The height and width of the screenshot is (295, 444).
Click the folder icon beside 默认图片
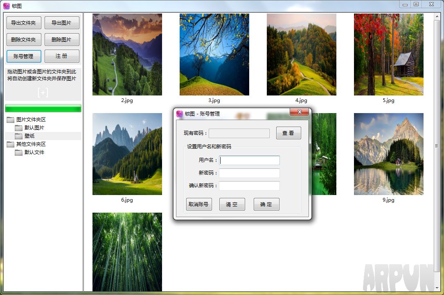[19, 127]
